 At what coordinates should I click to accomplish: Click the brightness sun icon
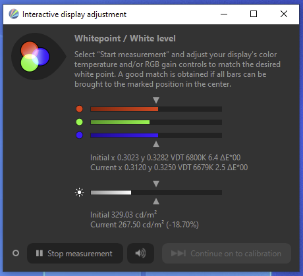click(79, 193)
